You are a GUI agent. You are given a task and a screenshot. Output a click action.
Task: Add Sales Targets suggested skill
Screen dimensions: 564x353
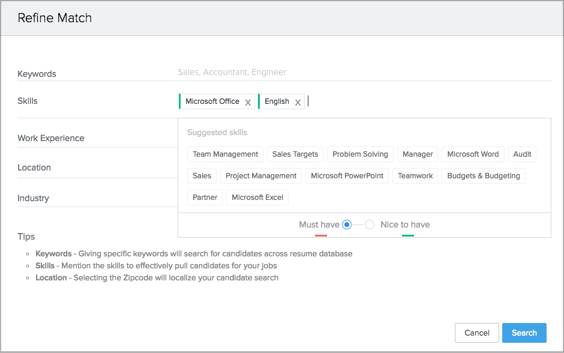point(295,154)
